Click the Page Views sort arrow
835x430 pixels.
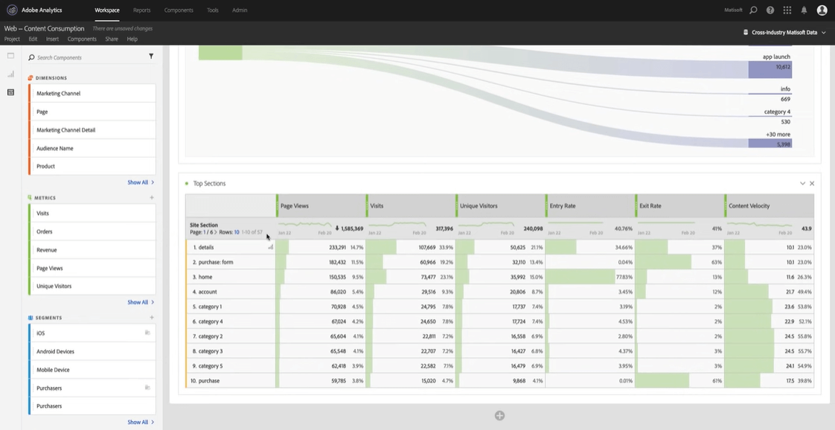(x=337, y=228)
